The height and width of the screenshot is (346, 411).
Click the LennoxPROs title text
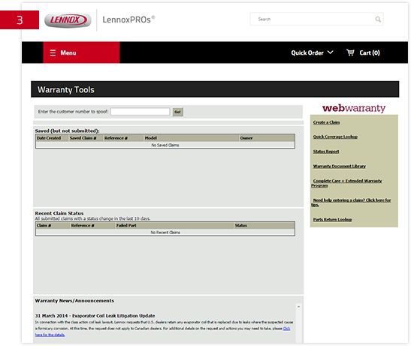128,20
